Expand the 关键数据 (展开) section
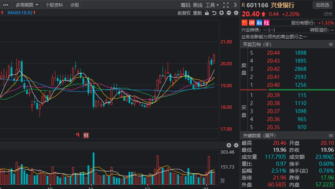This screenshot has height=189, width=335. [259, 136]
